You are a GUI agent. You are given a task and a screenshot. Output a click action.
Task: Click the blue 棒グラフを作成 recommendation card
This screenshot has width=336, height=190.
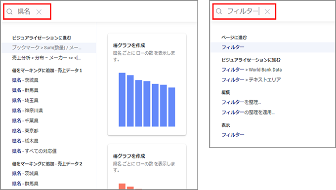click(x=147, y=84)
